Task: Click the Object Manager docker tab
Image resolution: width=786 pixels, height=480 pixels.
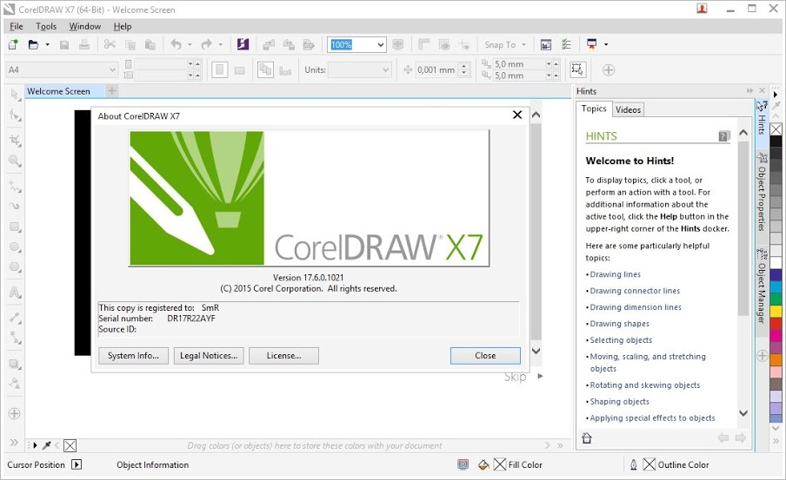Action: [x=762, y=286]
